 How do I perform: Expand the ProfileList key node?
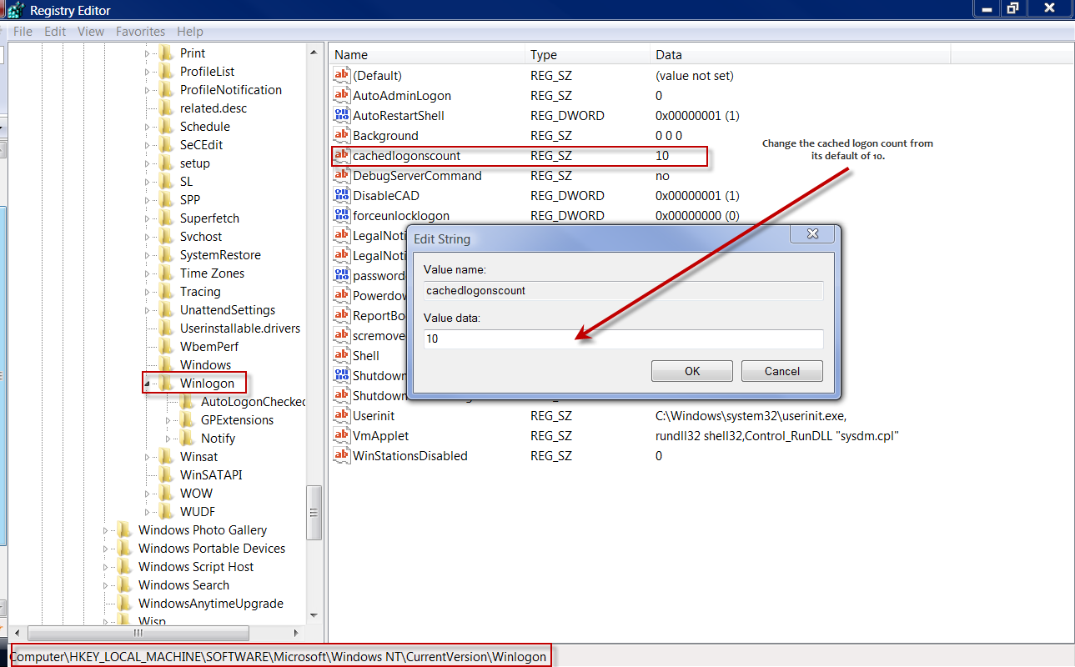coord(148,72)
